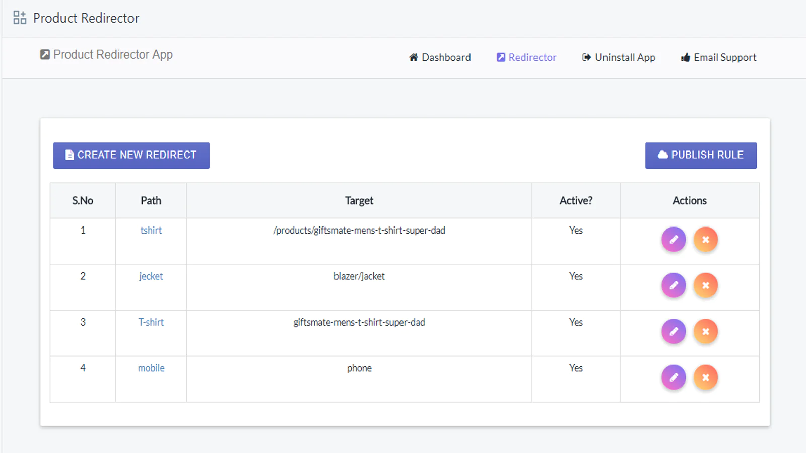Viewport: 806px width, 453px height.
Task: Click the Publish Rule button
Action: [x=701, y=155]
